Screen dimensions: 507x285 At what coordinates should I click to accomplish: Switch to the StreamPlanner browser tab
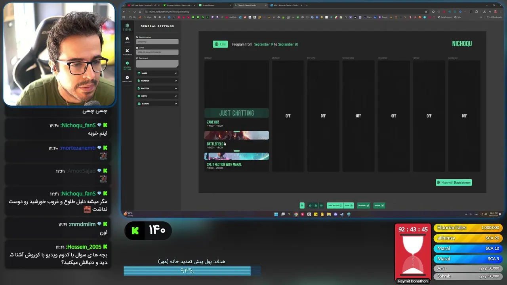(215, 5)
